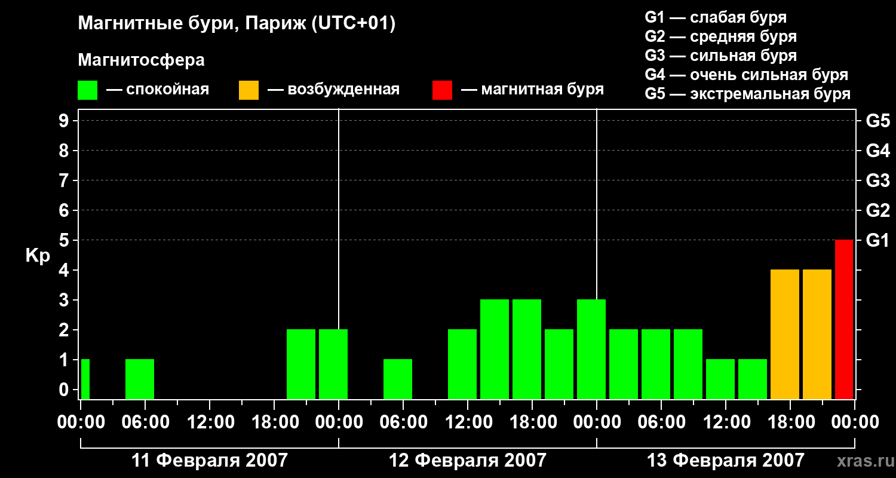Screen dimensions: 896x478
Task: Click the green Kp 1 bar at 12:00 on 13 February
Action: click(720, 379)
